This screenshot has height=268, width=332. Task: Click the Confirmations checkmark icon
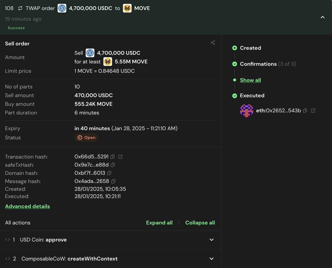[235, 64]
